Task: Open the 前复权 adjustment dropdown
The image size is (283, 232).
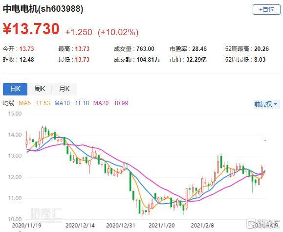Action: click(266, 104)
